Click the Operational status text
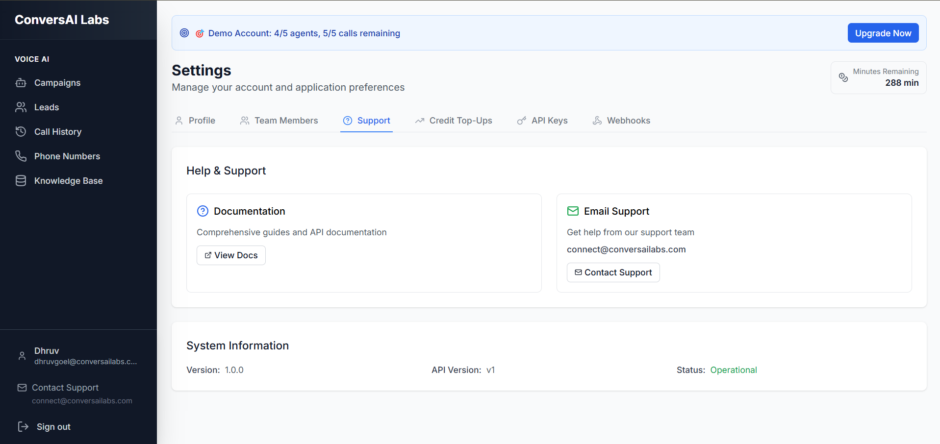The image size is (940, 444). (x=734, y=370)
